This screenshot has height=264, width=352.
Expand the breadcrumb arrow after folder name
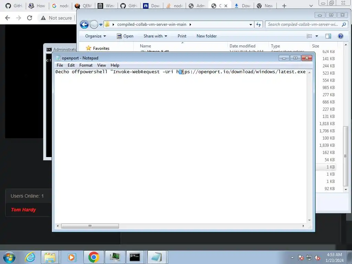pos(190,24)
